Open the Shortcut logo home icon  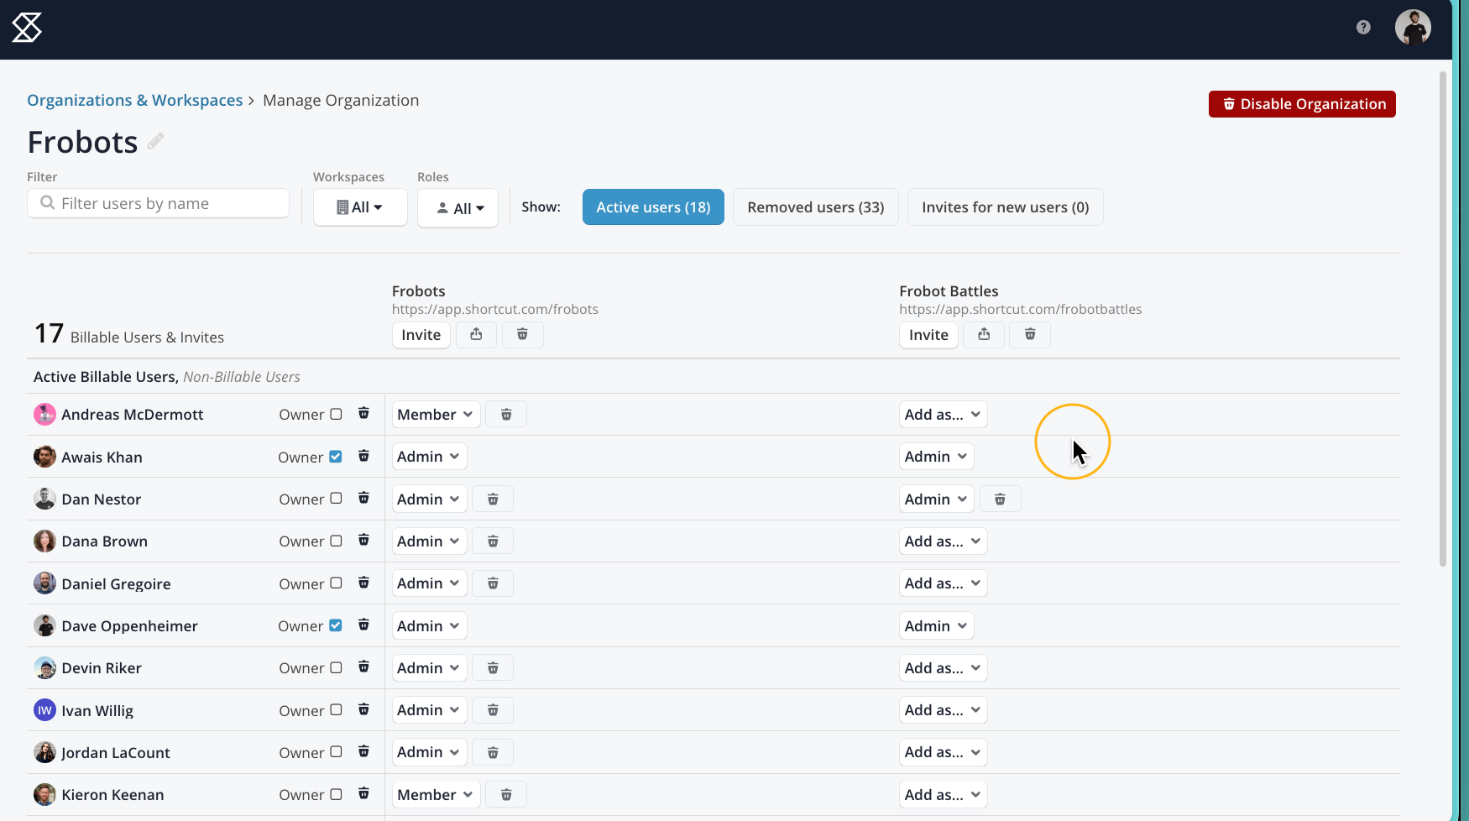click(27, 28)
